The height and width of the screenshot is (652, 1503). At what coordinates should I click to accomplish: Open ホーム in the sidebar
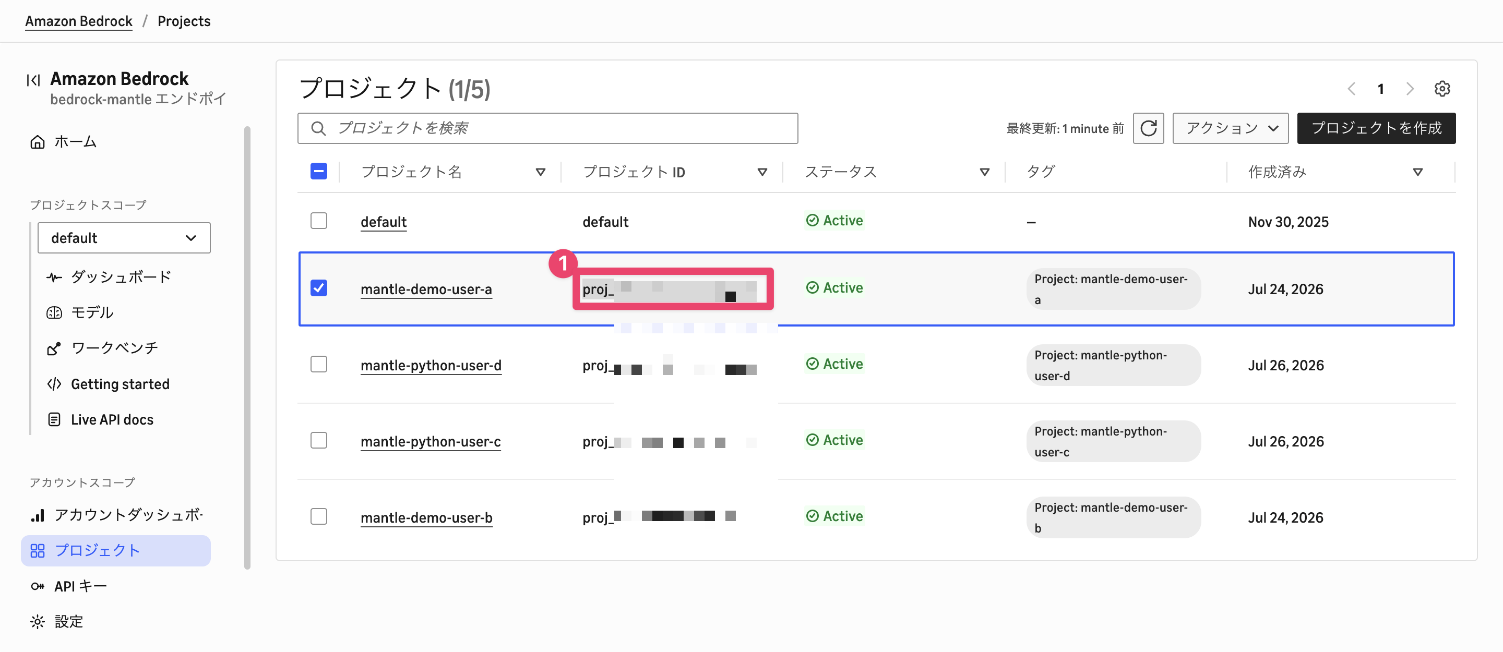click(x=75, y=142)
